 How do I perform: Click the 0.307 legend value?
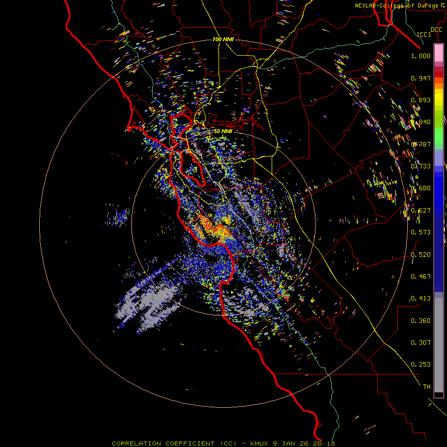tap(421, 343)
